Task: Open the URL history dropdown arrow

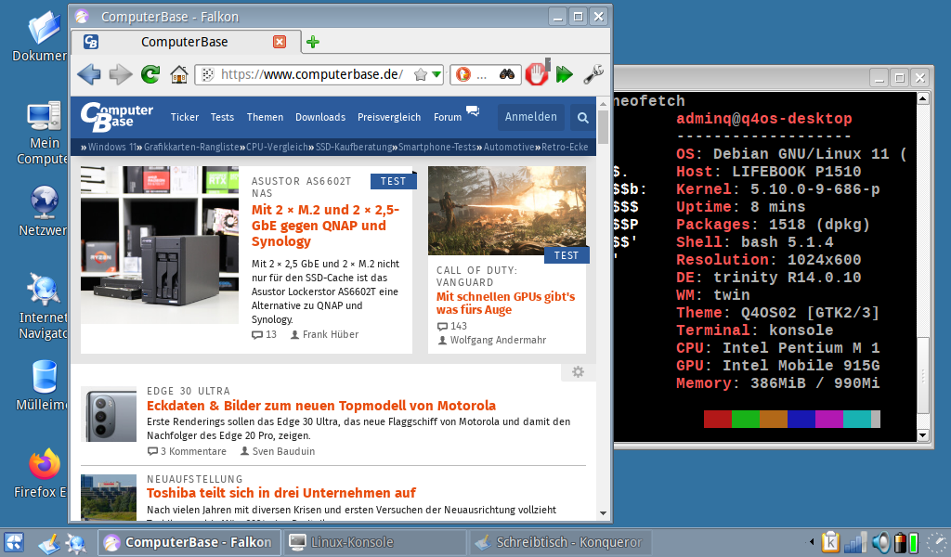Action: click(436, 74)
